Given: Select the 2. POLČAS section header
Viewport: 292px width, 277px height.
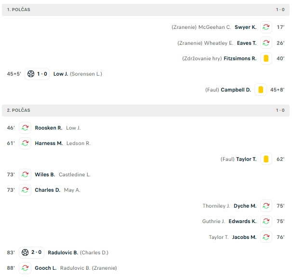Looking at the screenshot, I should [x=18, y=110].
